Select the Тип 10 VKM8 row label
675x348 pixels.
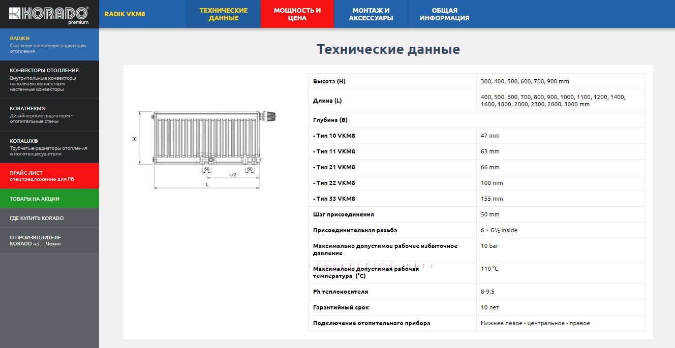[x=334, y=136]
